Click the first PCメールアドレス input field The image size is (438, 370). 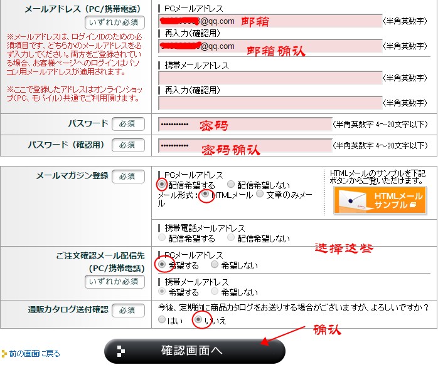coord(270,22)
